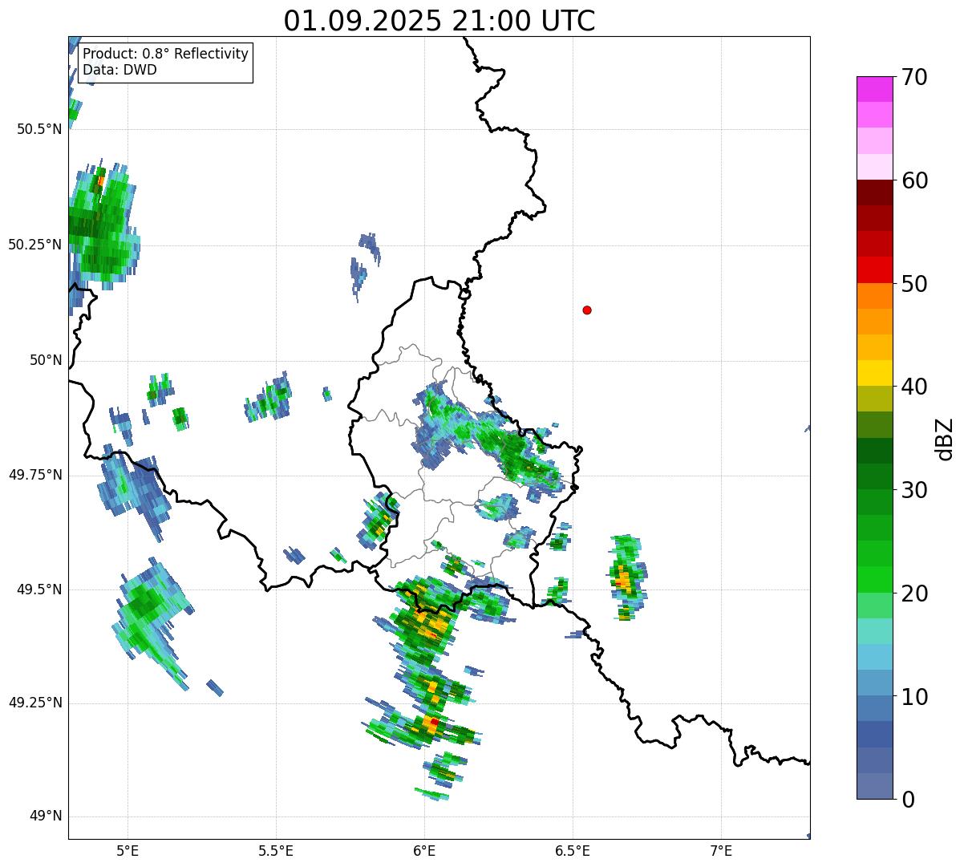964x867 pixels.
Task: Click the 50.25°N latitude label
Action: (35, 245)
